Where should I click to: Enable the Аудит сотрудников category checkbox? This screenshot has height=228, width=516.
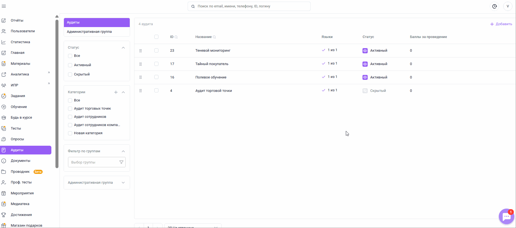[x=70, y=117]
